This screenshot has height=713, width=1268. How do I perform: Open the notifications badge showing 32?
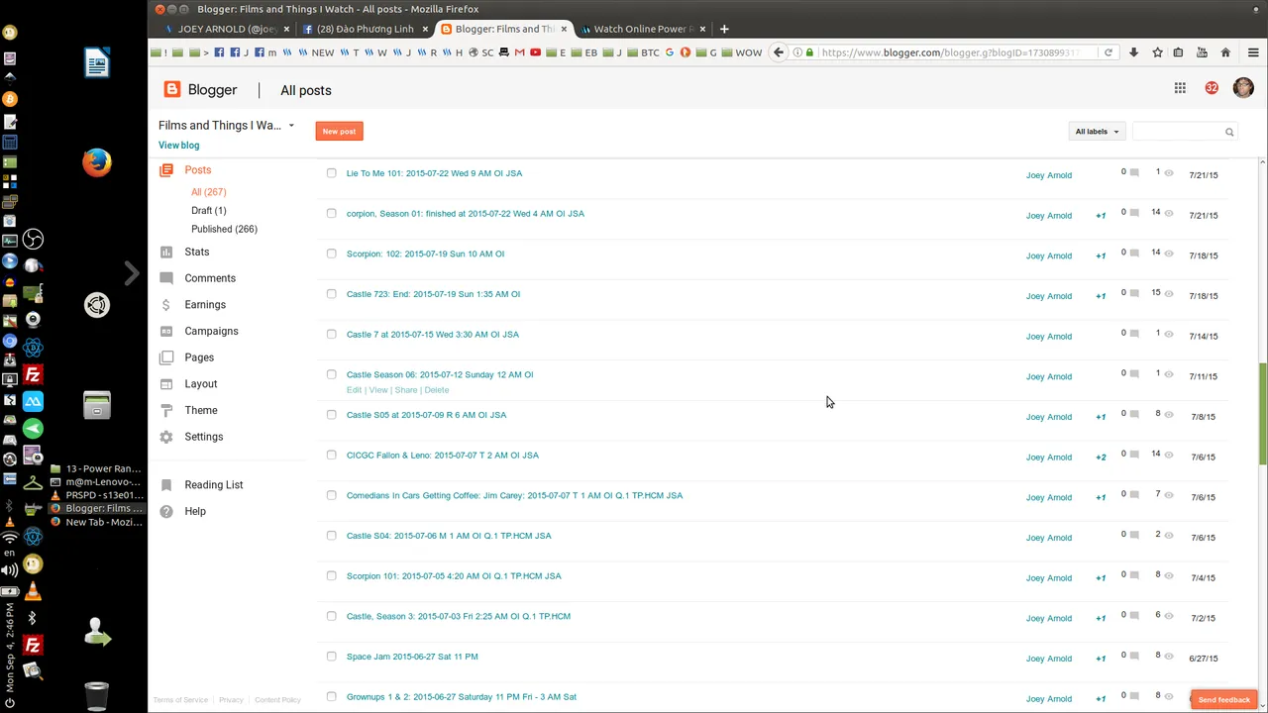(x=1212, y=88)
